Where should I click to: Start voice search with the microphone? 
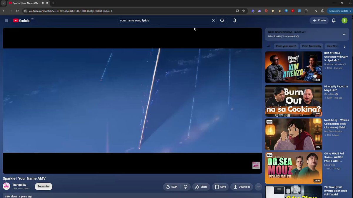(x=234, y=21)
